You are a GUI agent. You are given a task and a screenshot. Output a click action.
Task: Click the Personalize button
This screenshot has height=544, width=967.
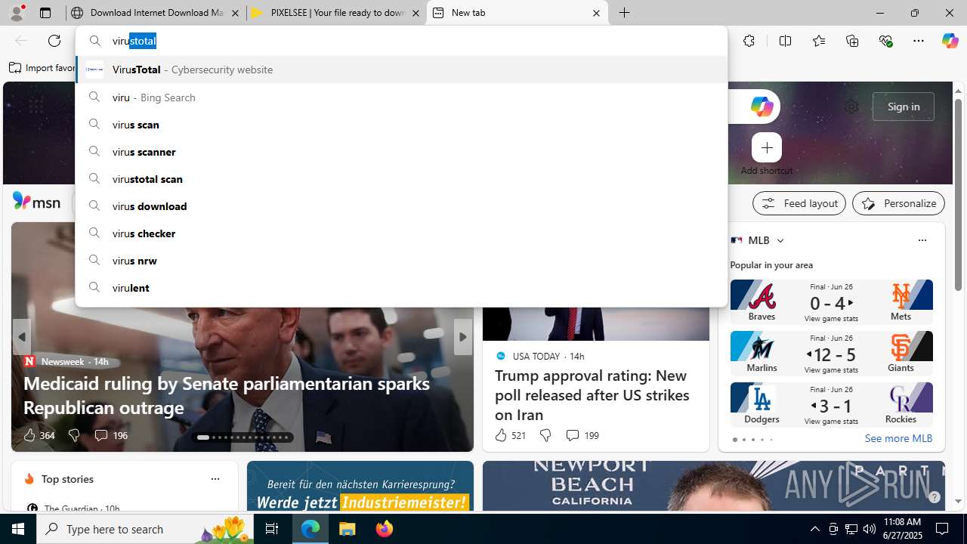tap(898, 203)
